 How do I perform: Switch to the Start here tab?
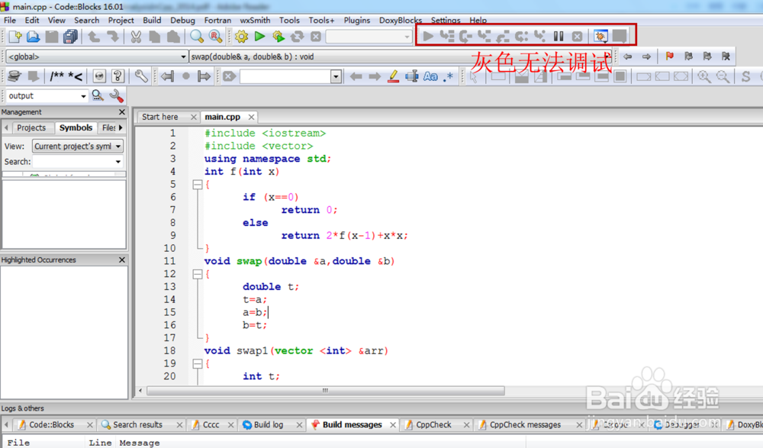tap(160, 117)
